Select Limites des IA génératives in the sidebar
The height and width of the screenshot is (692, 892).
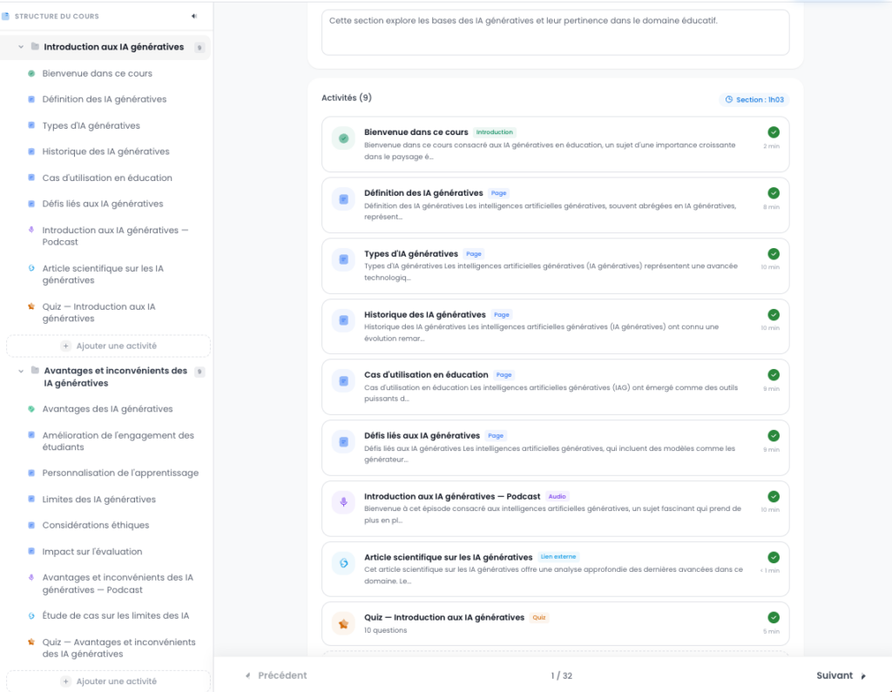(98, 500)
